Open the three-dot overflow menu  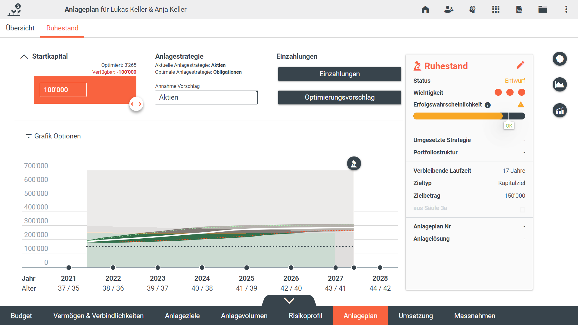[566, 9]
